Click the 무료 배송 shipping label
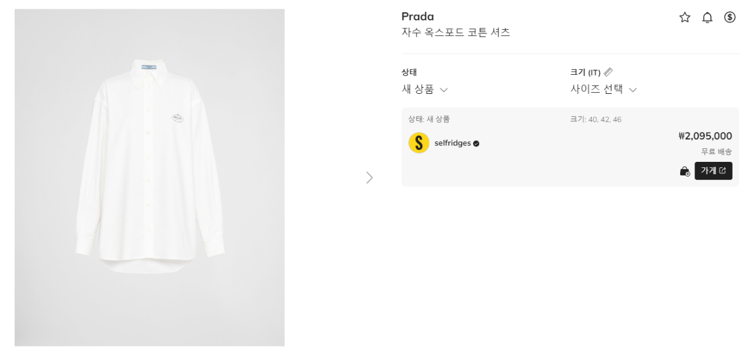The width and height of the screenshot is (742, 362). [716, 151]
